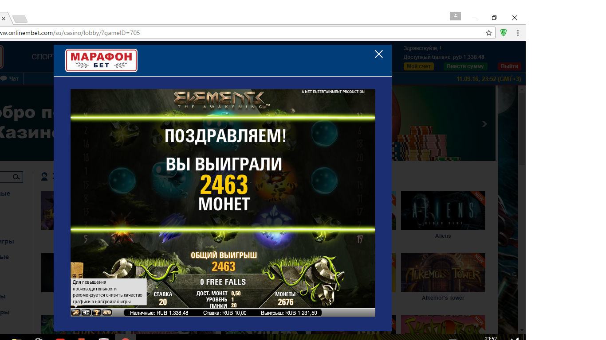
Task: Click the Марафон Бет logo
Action: [x=101, y=60]
